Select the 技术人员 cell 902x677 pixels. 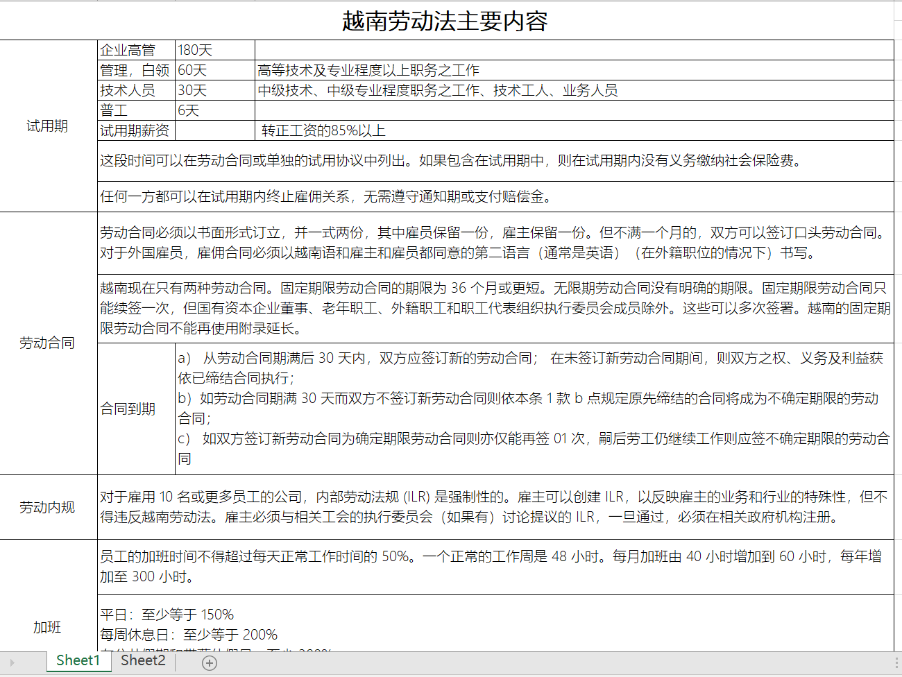[137, 90]
